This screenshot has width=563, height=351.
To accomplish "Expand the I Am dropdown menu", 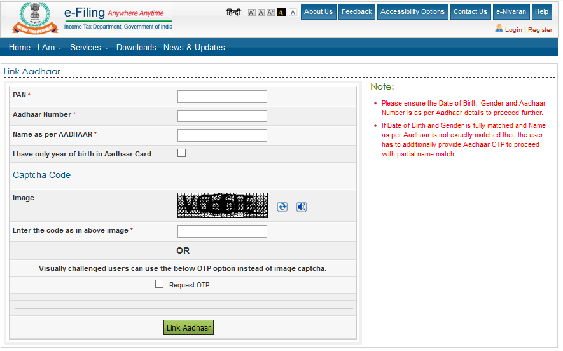I will click(49, 48).
